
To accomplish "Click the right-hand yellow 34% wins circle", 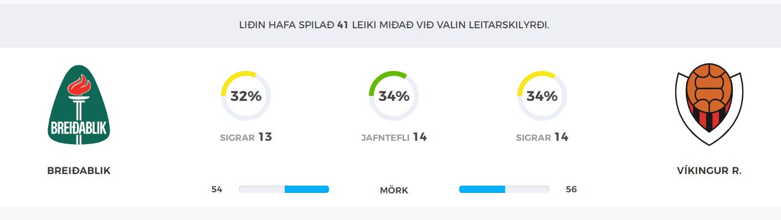I will [x=542, y=96].
